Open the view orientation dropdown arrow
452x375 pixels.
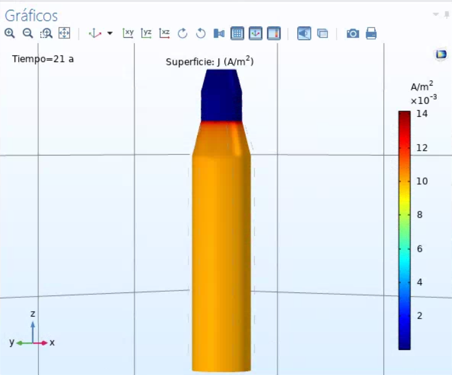point(110,33)
